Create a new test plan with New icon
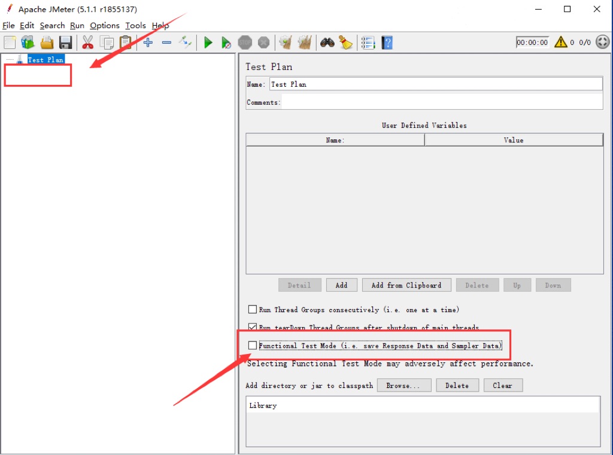The height and width of the screenshot is (455, 613). [10, 42]
